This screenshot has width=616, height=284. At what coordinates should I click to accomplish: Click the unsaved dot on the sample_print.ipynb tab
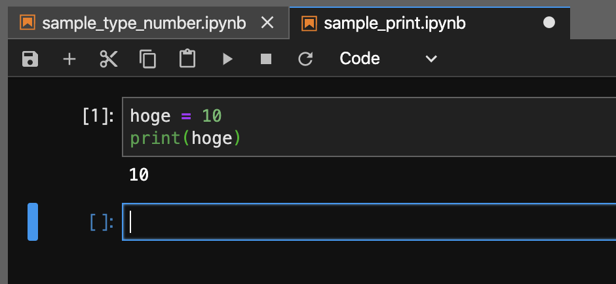[x=549, y=24]
